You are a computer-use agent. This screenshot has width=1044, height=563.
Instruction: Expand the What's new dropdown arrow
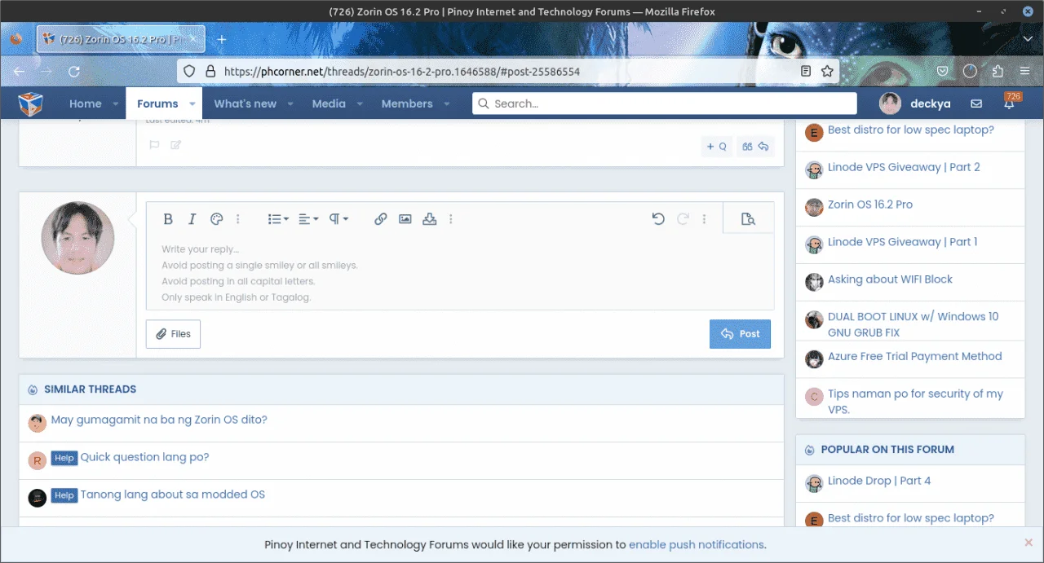point(290,103)
